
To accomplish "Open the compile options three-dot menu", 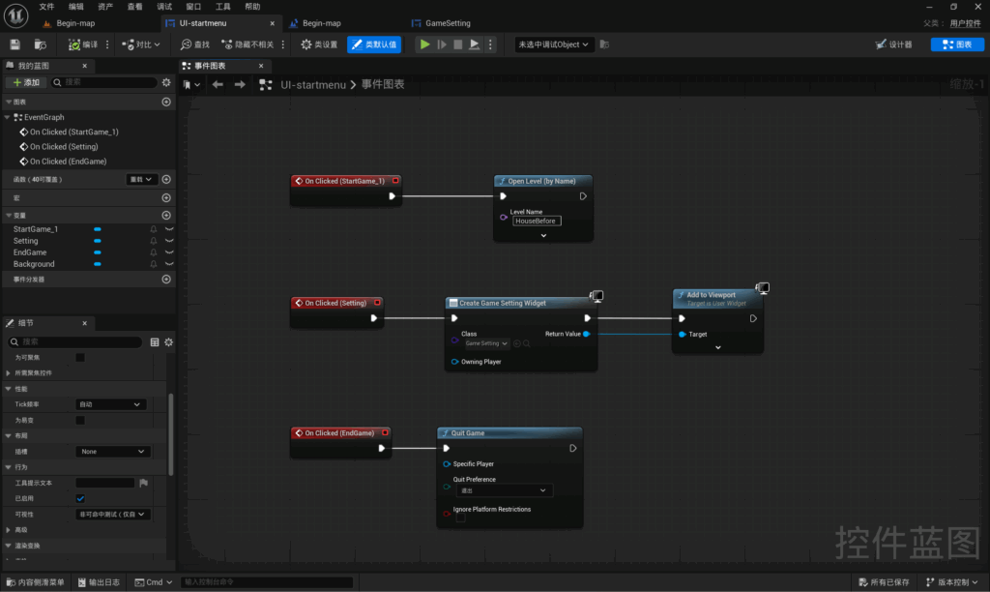I will tap(107, 44).
